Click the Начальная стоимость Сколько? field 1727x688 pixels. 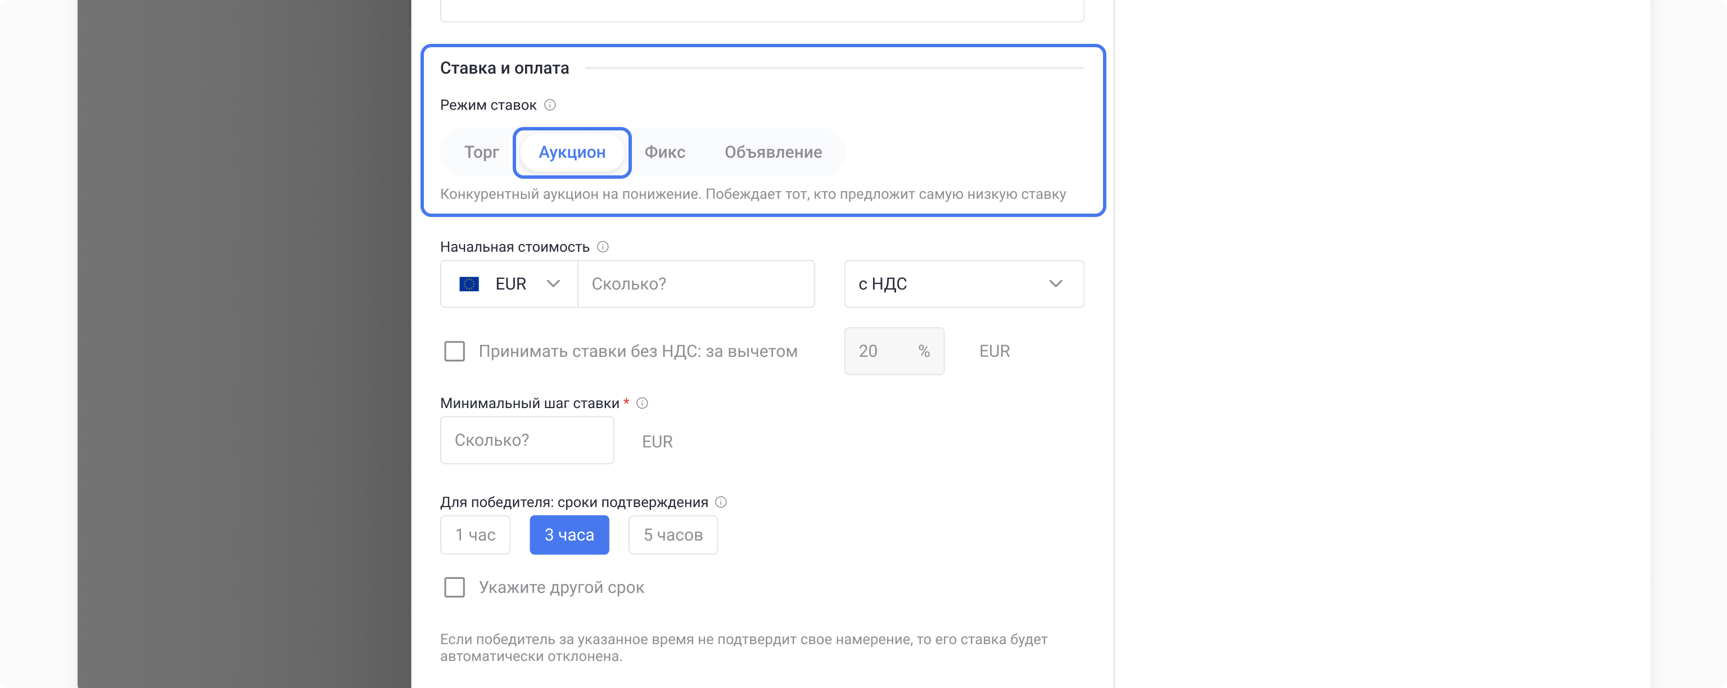click(695, 284)
